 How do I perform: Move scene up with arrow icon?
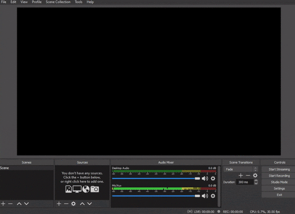click(19, 203)
